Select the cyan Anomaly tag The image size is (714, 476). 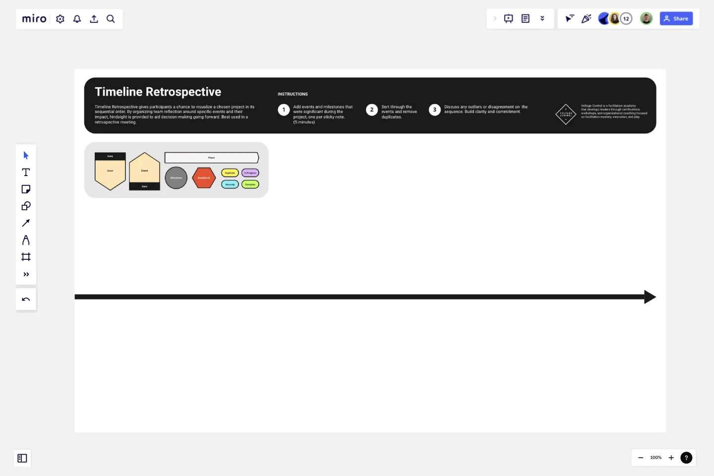point(230,184)
